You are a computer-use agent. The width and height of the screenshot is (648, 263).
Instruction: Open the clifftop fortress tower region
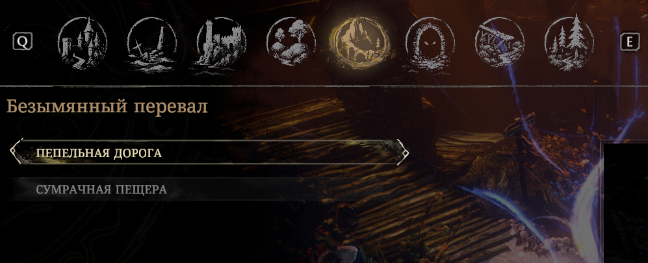[221, 44]
